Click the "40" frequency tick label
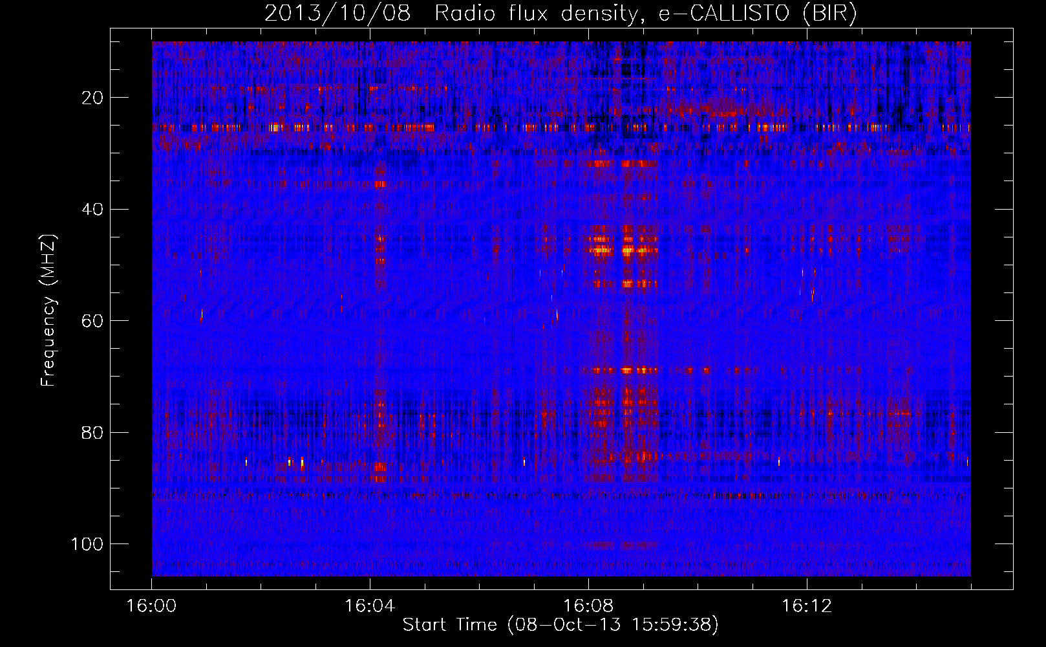 (x=92, y=210)
